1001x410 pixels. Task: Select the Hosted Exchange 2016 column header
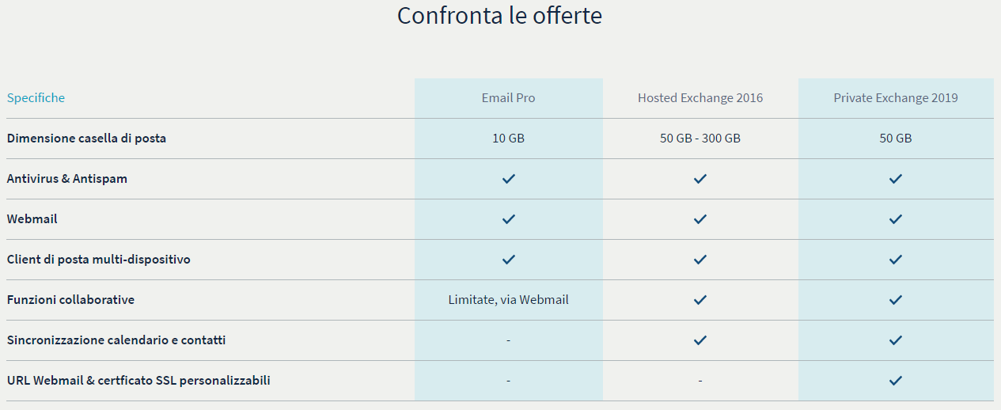(700, 98)
